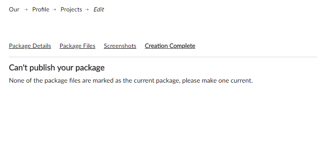317x153 pixels.
Task: Click the word Complete in the last tab
Action: coord(183,46)
